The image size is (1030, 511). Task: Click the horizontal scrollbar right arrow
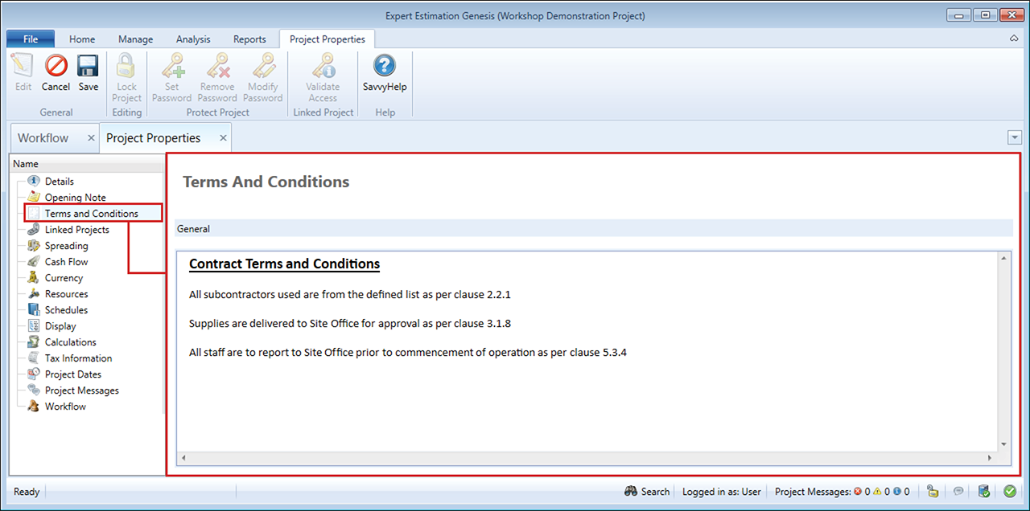990,458
